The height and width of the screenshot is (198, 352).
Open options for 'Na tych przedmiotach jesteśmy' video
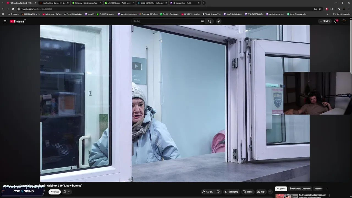[x=329, y=196]
